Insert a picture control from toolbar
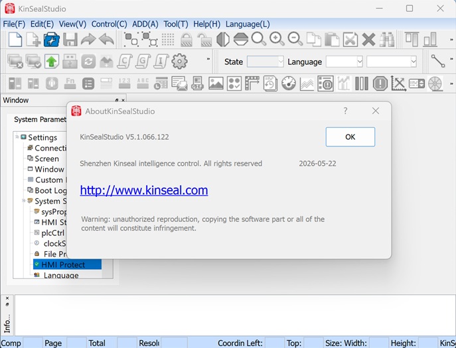The height and width of the screenshot is (348, 456). [216, 84]
